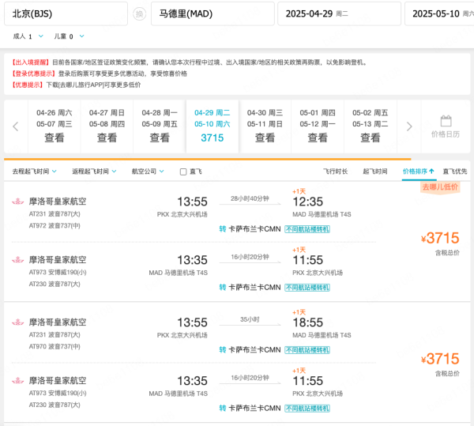Click 优惠提示 app download notice
Screen dimensions: 474x426
[x=76, y=85]
